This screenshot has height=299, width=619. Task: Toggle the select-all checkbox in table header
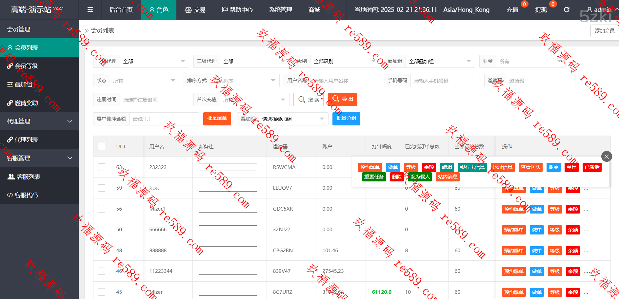102,146
